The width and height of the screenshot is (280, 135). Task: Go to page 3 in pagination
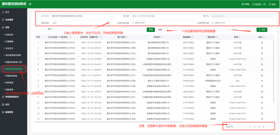[259, 127]
